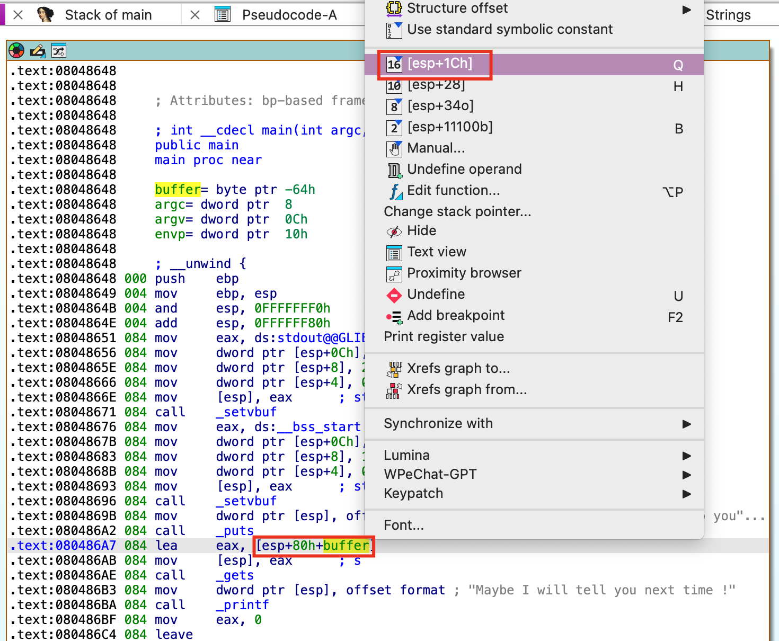Expand the WPeChat-GPT submenu arrow
The width and height of the screenshot is (779, 641).
(x=686, y=475)
